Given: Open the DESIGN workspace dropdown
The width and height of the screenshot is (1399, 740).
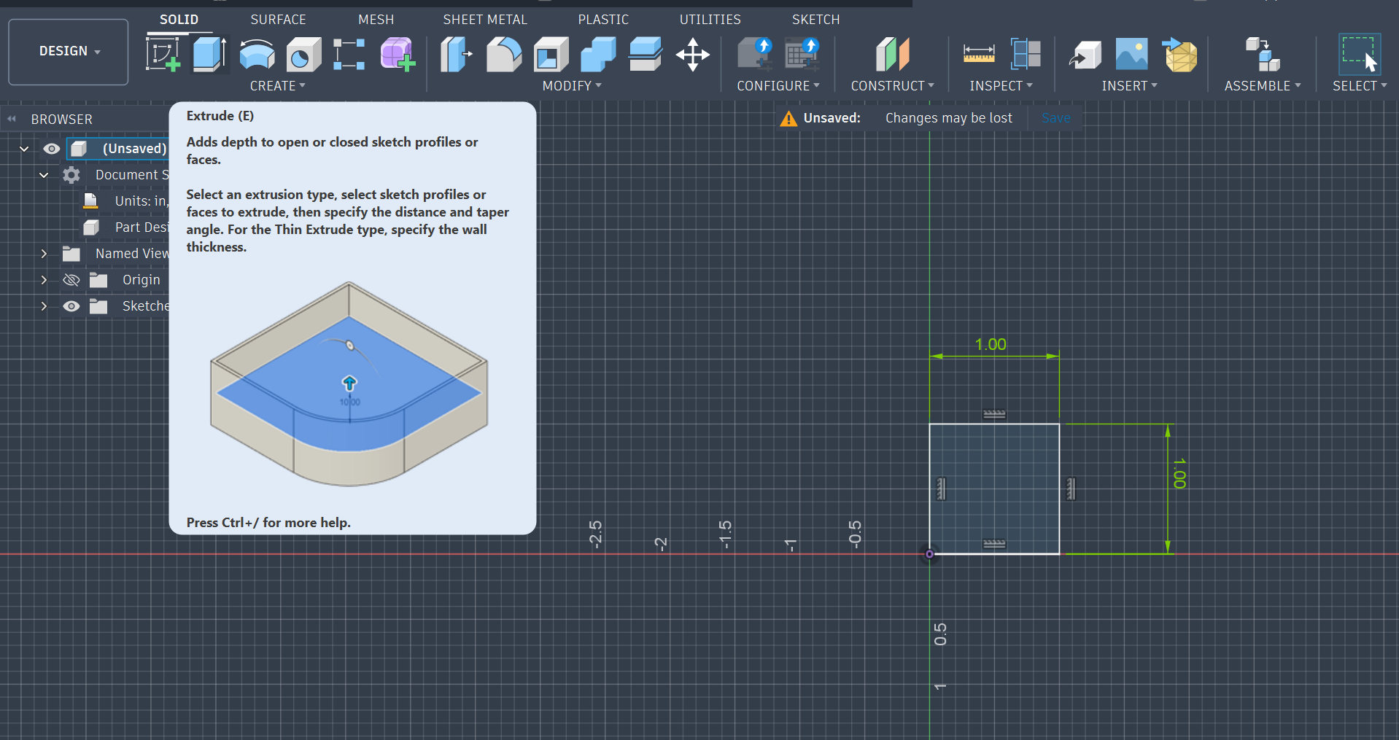Looking at the screenshot, I should tap(69, 51).
